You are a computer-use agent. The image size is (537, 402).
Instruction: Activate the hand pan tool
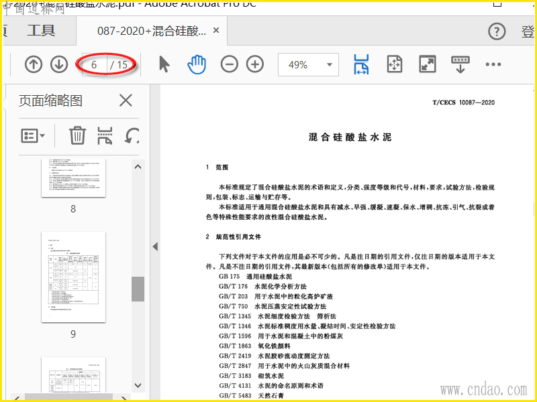197,64
